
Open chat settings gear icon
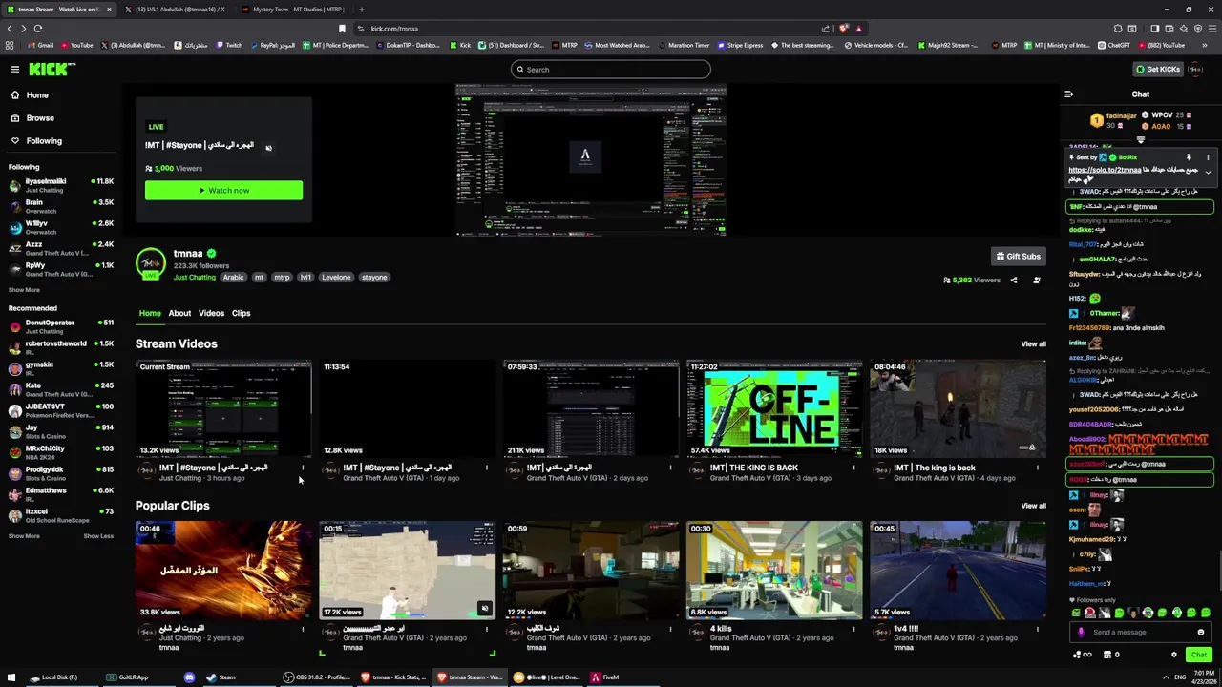coord(1174,655)
